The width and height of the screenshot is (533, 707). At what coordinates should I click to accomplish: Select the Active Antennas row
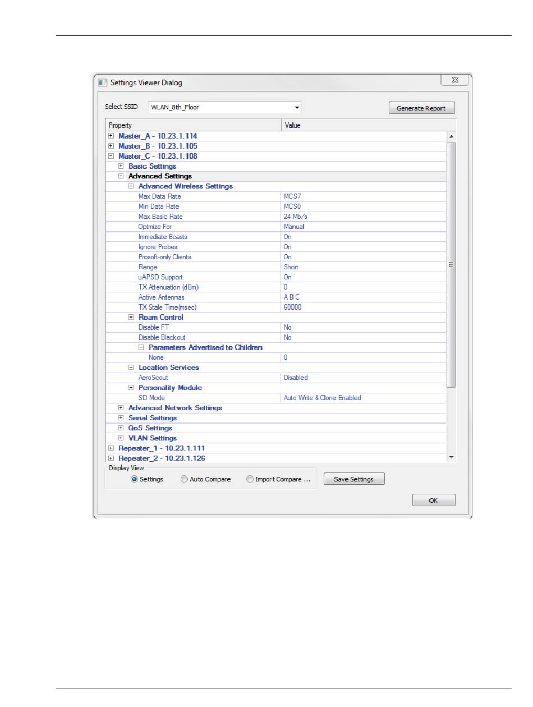pyautogui.click(x=276, y=297)
